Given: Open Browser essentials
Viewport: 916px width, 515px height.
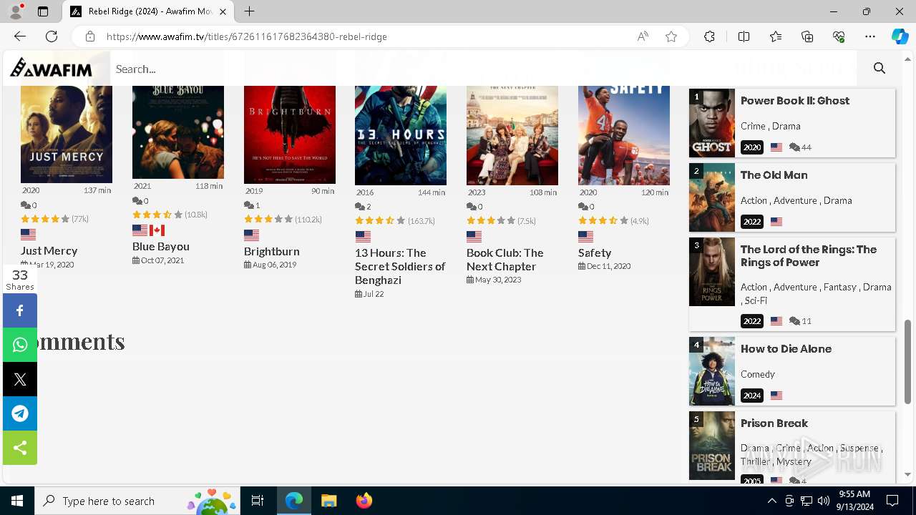Looking at the screenshot, I should tap(839, 36).
